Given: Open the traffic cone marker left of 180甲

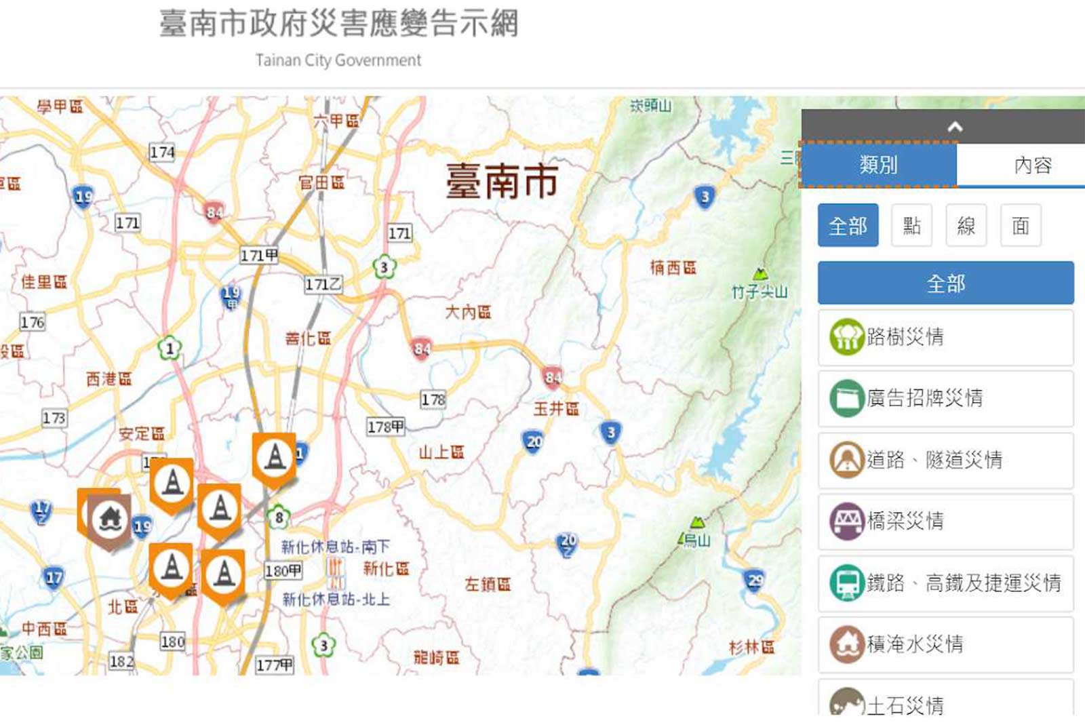Looking at the screenshot, I should (x=223, y=576).
